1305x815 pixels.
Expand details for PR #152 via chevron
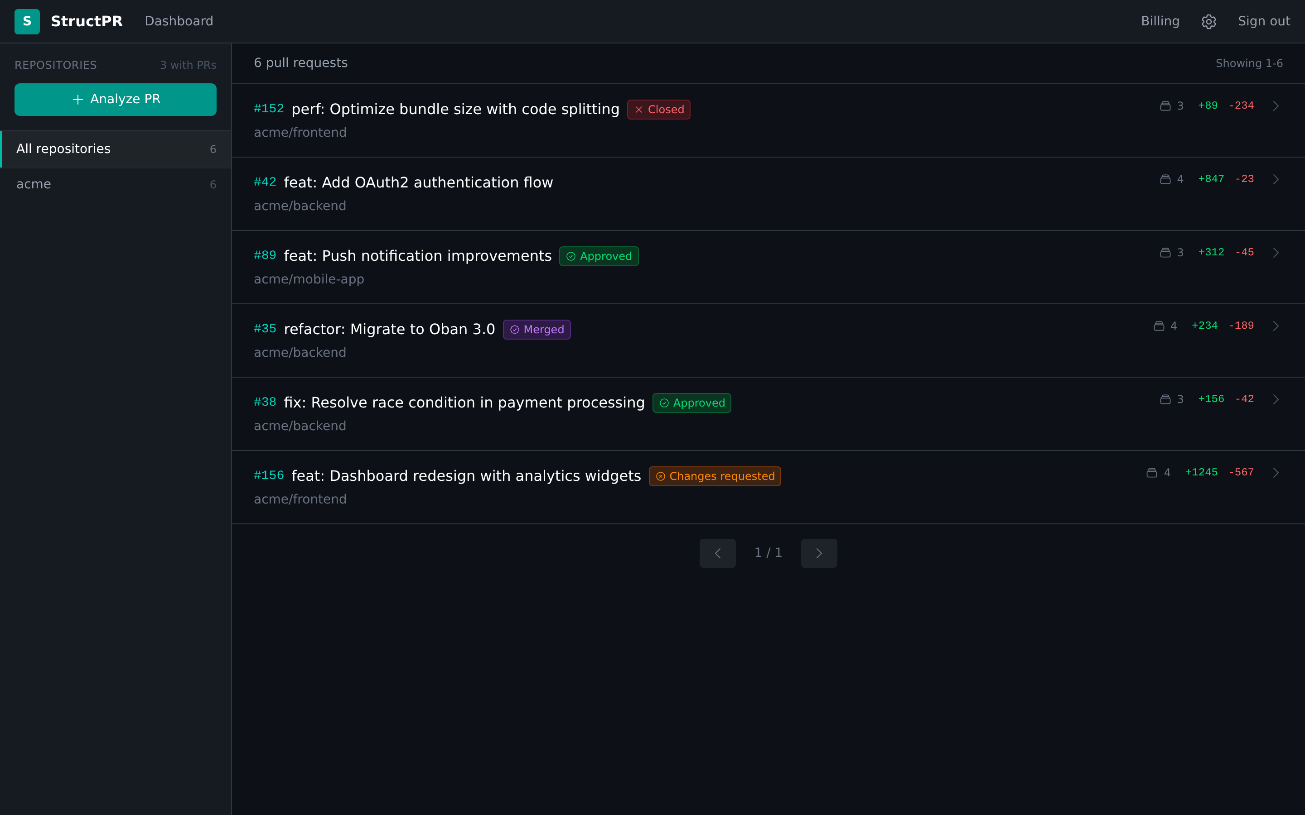point(1276,105)
